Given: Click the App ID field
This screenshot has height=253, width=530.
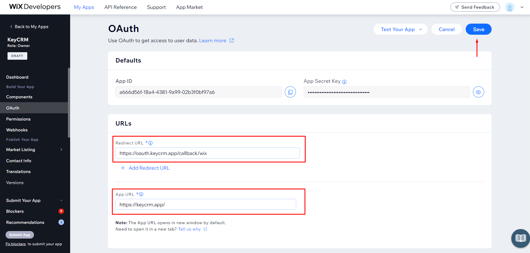Looking at the screenshot, I should tap(198, 92).
